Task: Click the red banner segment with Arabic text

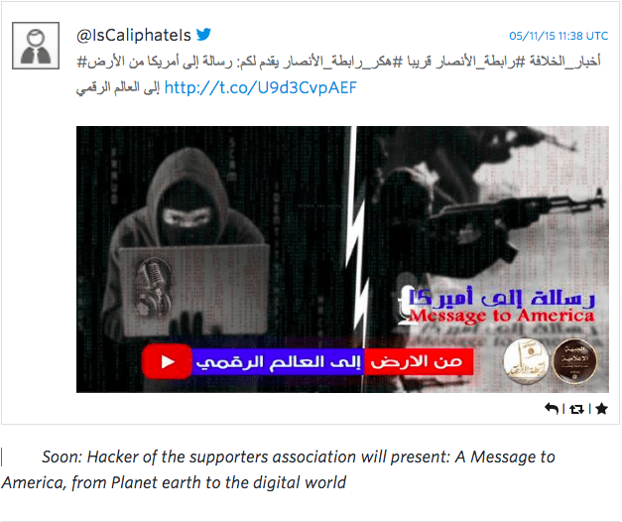Action: (419, 361)
